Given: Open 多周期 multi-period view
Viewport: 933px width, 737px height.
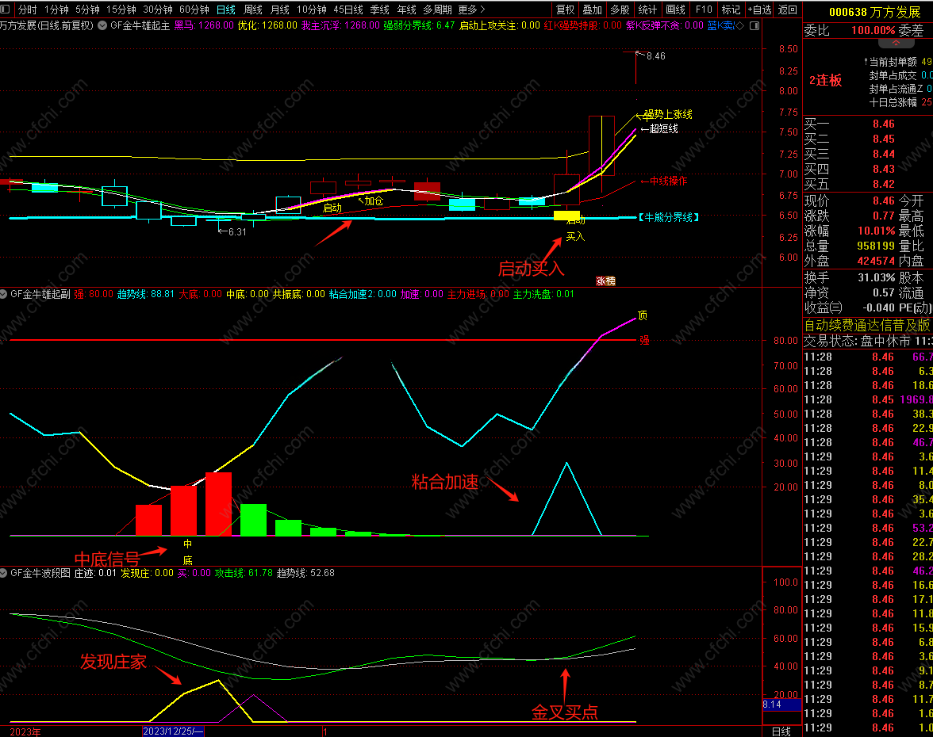Looking at the screenshot, I should [x=437, y=10].
